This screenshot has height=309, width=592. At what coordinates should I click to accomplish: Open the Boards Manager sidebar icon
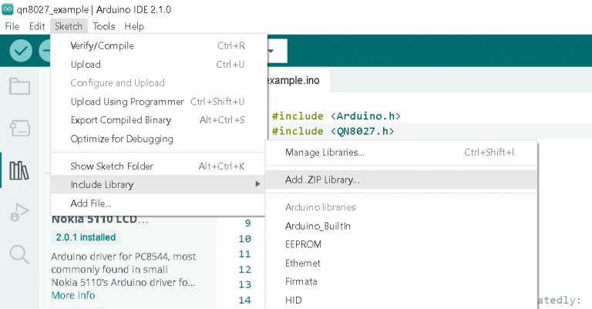point(19,128)
